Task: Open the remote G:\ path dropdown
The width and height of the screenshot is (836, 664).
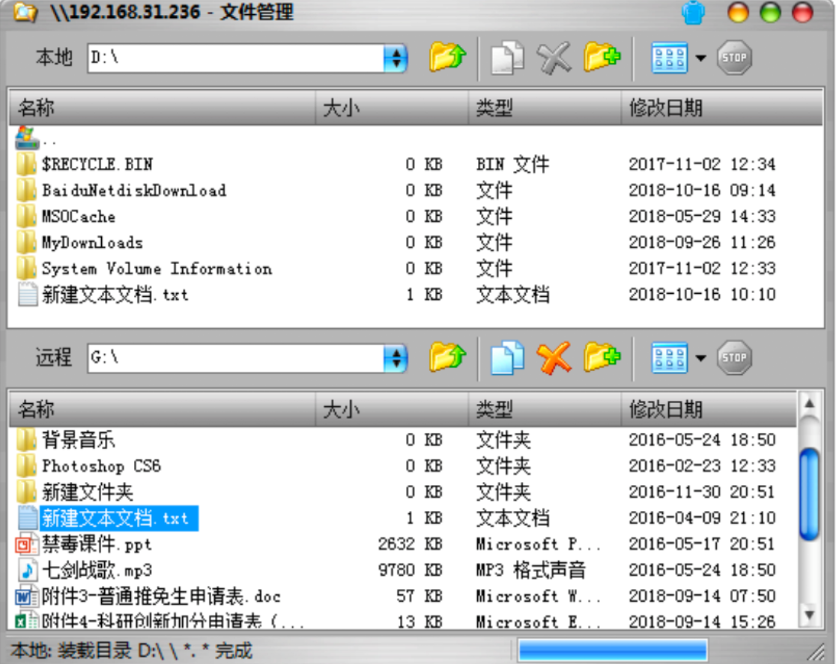Action: tap(396, 358)
